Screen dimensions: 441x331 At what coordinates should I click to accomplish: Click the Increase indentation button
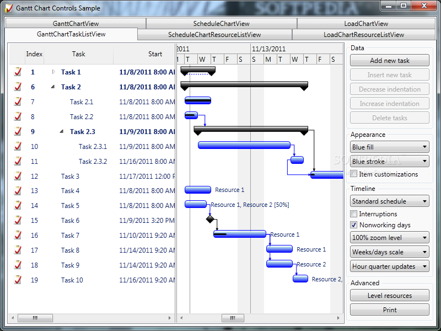coord(390,103)
